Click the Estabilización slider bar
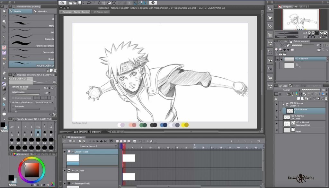 point(28,95)
